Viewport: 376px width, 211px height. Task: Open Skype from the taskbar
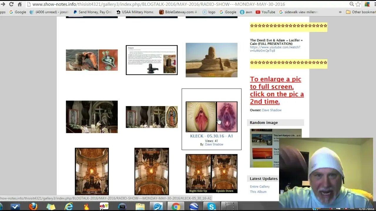pyautogui.click(x=211, y=207)
